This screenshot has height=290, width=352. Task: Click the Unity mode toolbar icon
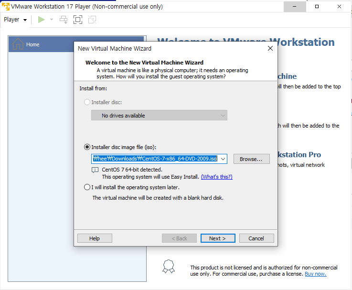click(92, 20)
